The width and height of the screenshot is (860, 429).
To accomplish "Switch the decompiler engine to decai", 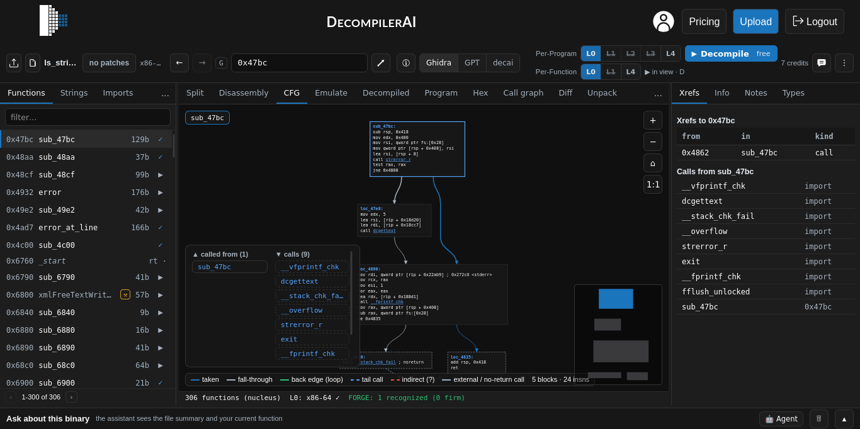I will [503, 63].
